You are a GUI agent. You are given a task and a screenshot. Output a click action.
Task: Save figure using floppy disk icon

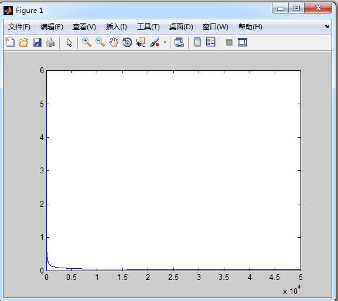pos(37,42)
